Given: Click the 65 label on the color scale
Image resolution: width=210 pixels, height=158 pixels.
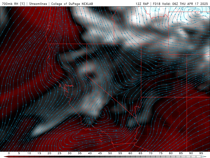Looking at the screenshot, I should [140, 153].
